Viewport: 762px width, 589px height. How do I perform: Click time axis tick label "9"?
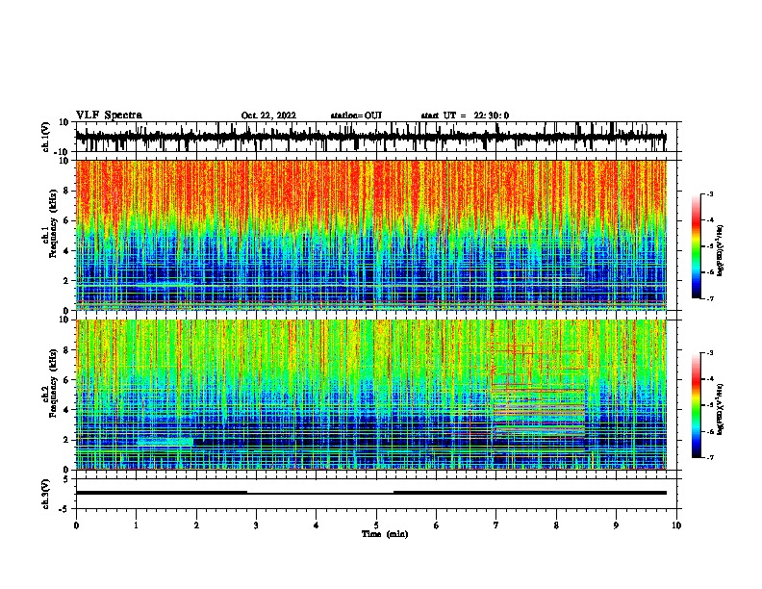[x=616, y=525]
